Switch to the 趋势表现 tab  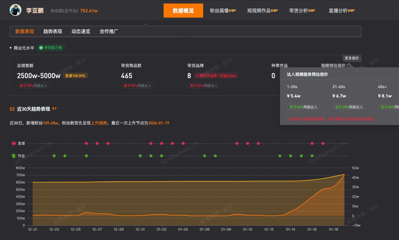pyautogui.click(x=52, y=31)
